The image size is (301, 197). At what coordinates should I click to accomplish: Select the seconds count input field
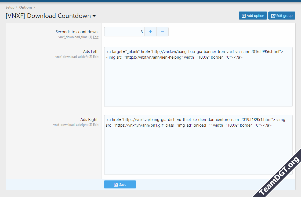coord(125,32)
